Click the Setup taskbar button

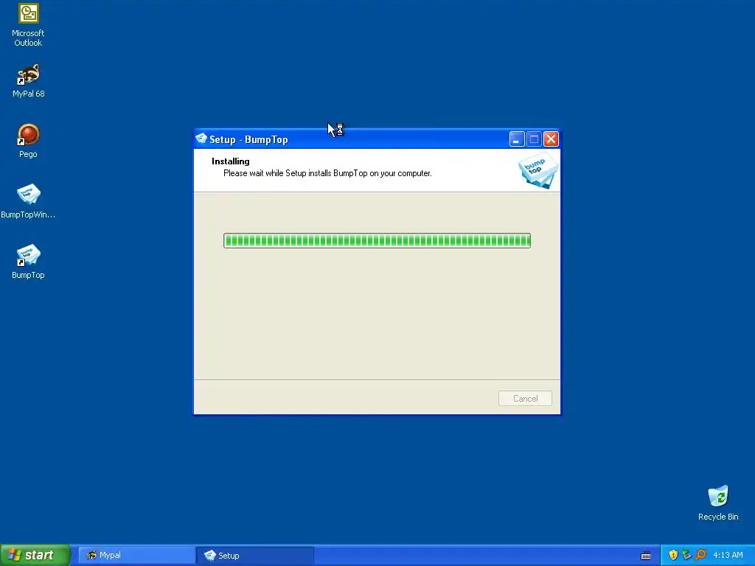click(255, 556)
